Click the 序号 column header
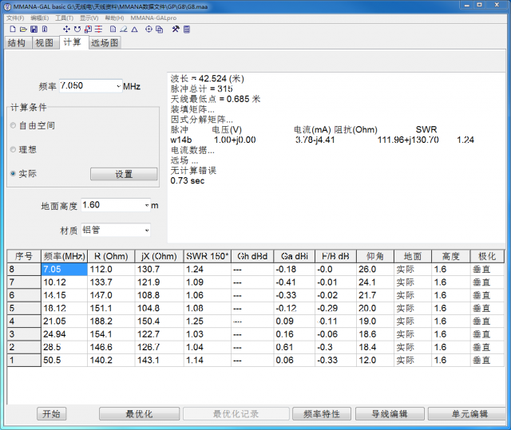Screen dimensions: 511x430 click(24, 257)
